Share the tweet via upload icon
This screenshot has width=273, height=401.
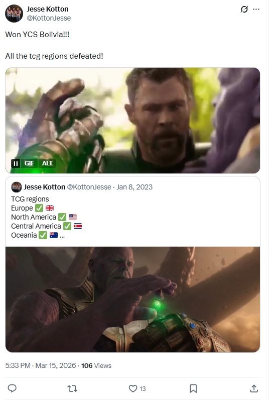pos(254,388)
